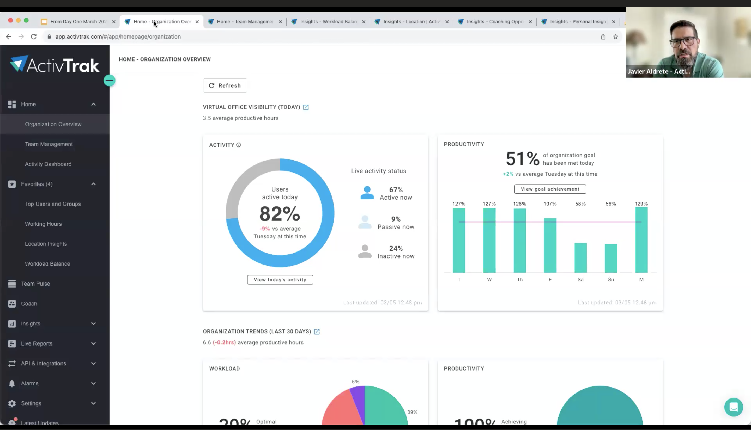This screenshot has width=751, height=430.
Task: Click the Activity info icon
Action: click(239, 145)
